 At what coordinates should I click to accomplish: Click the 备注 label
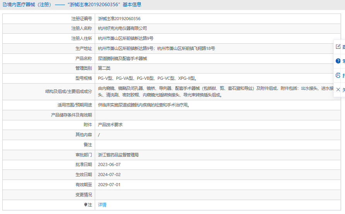pos(87,145)
